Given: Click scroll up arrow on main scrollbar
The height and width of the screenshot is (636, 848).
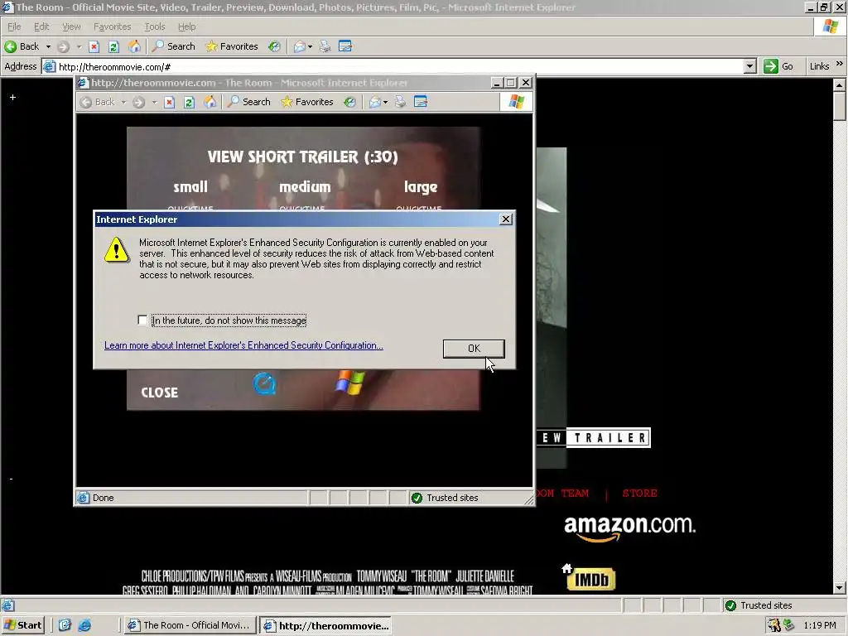Looking at the screenshot, I should [840, 85].
